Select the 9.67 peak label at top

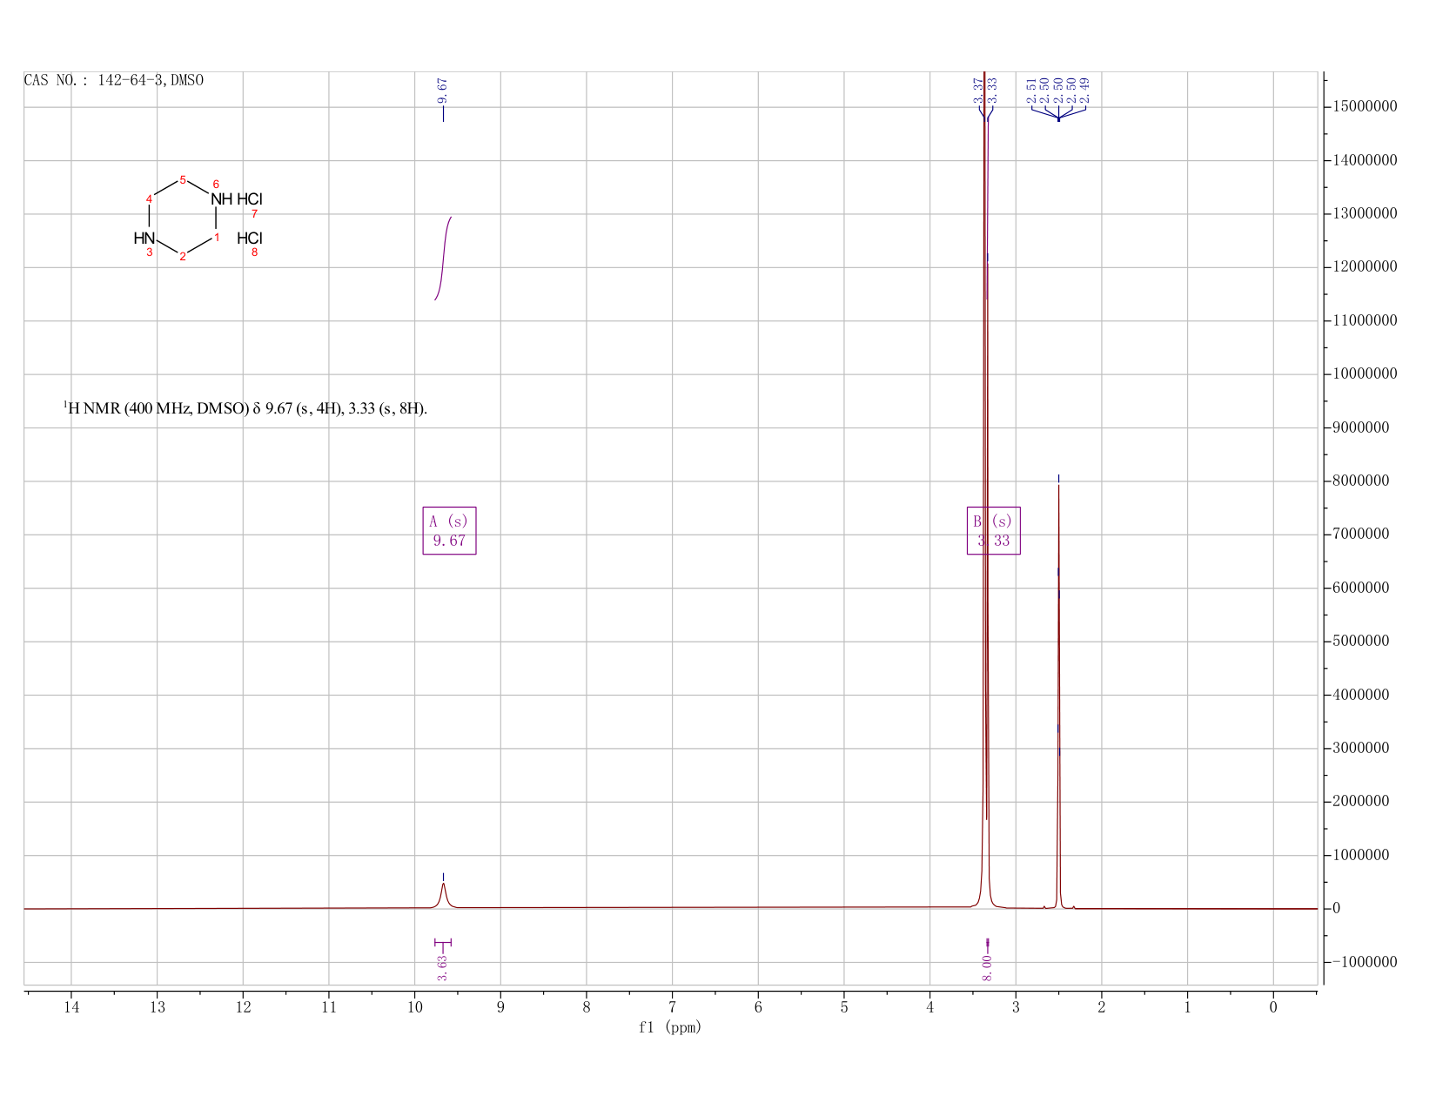pyautogui.click(x=442, y=91)
